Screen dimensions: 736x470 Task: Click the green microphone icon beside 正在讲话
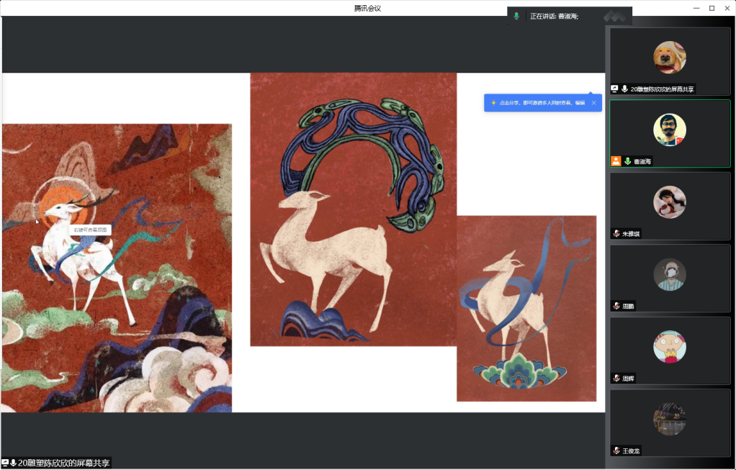click(516, 16)
